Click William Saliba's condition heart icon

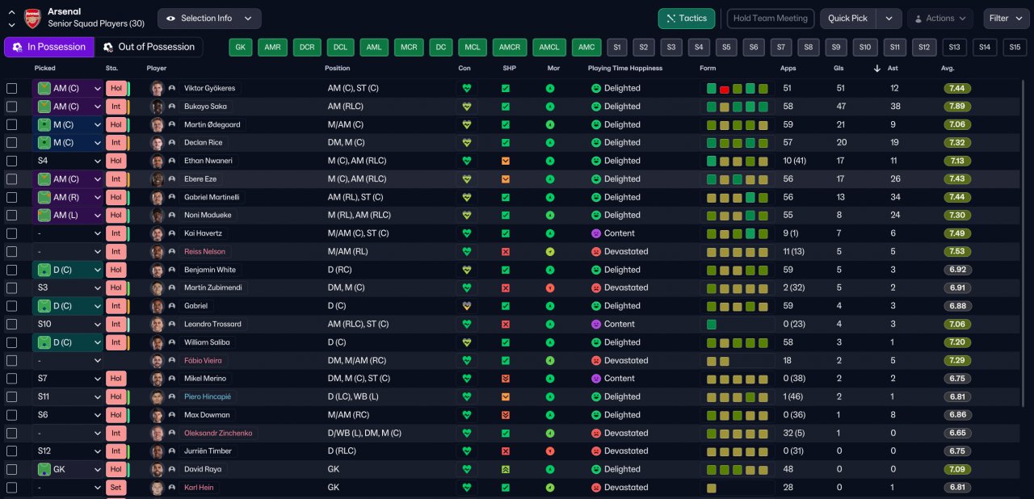click(466, 342)
